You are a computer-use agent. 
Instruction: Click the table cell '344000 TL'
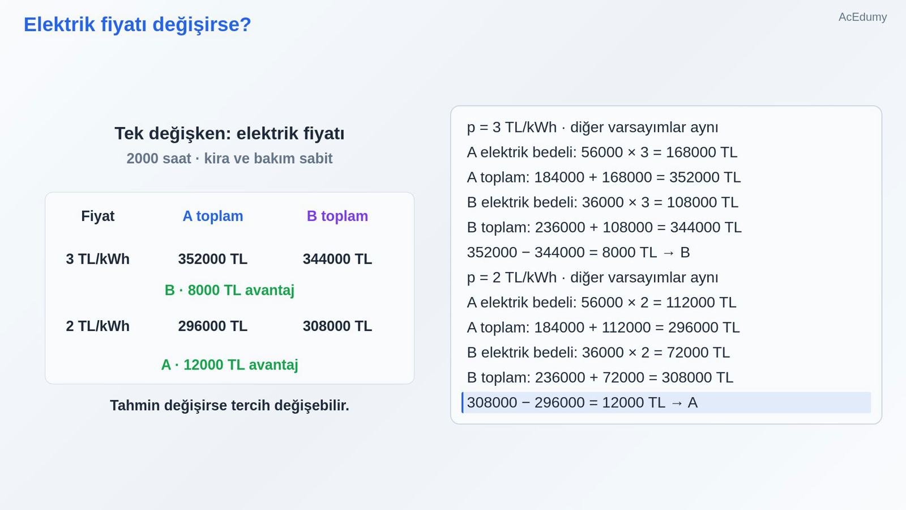[337, 259]
